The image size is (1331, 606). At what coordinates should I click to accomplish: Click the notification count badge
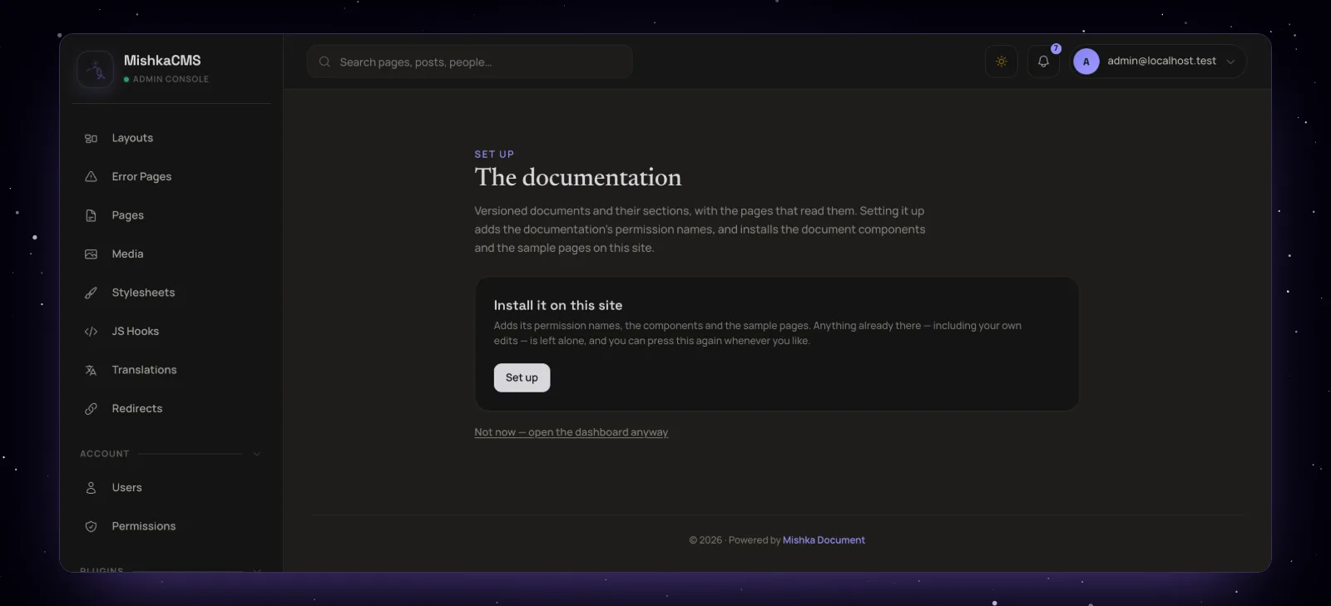pos(1056,48)
